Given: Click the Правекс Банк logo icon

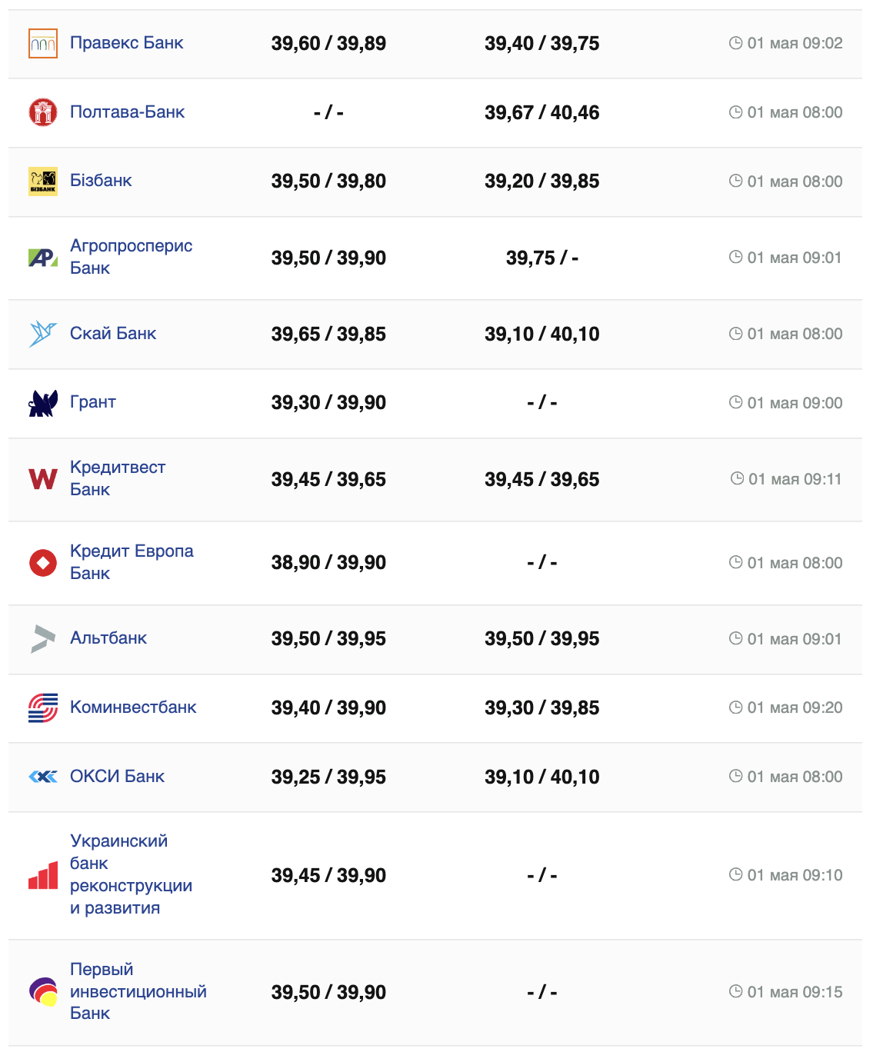Looking at the screenshot, I should (43, 43).
